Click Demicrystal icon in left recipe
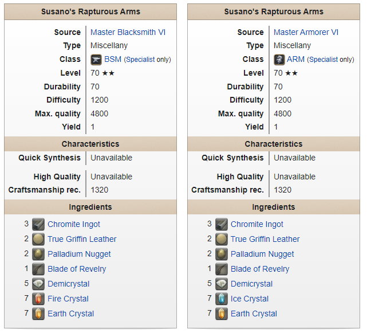Image resolution: width=367 pixels, height=333 pixels. tap(38, 284)
